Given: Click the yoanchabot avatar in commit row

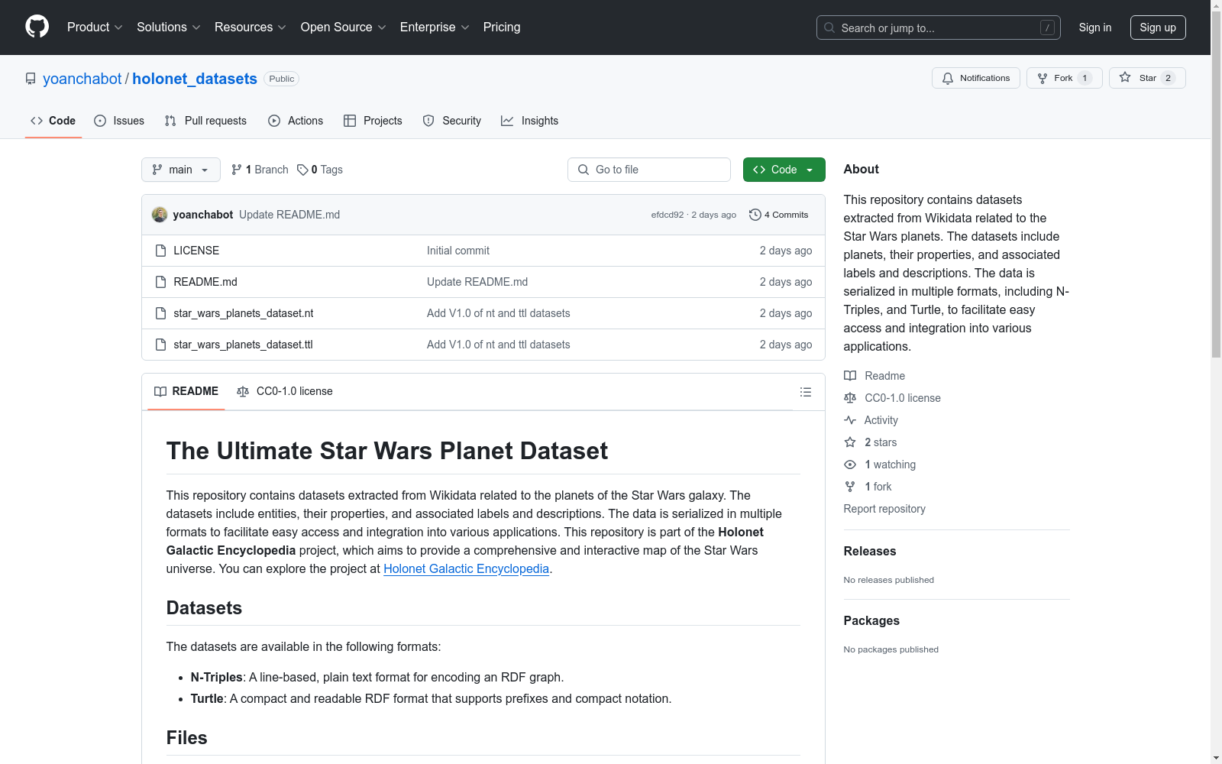Looking at the screenshot, I should tap(160, 215).
